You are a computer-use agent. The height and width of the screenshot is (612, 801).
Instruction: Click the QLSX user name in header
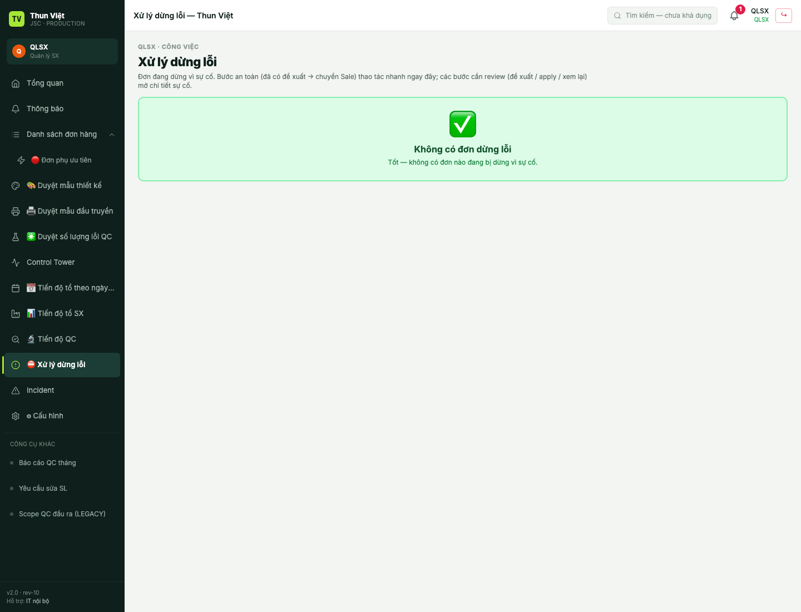click(760, 11)
